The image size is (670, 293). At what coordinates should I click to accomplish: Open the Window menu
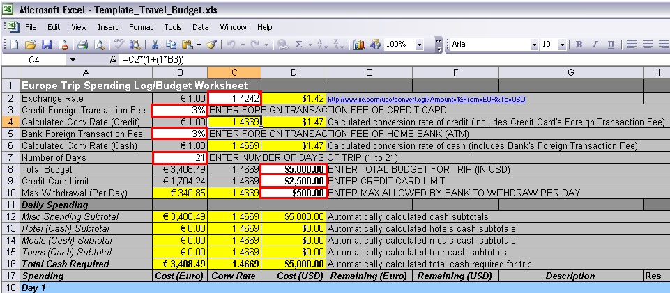(233, 27)
